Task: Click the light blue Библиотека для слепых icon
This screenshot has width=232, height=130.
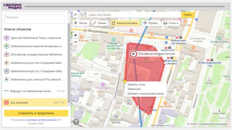Action: click(x=6, y=79)
